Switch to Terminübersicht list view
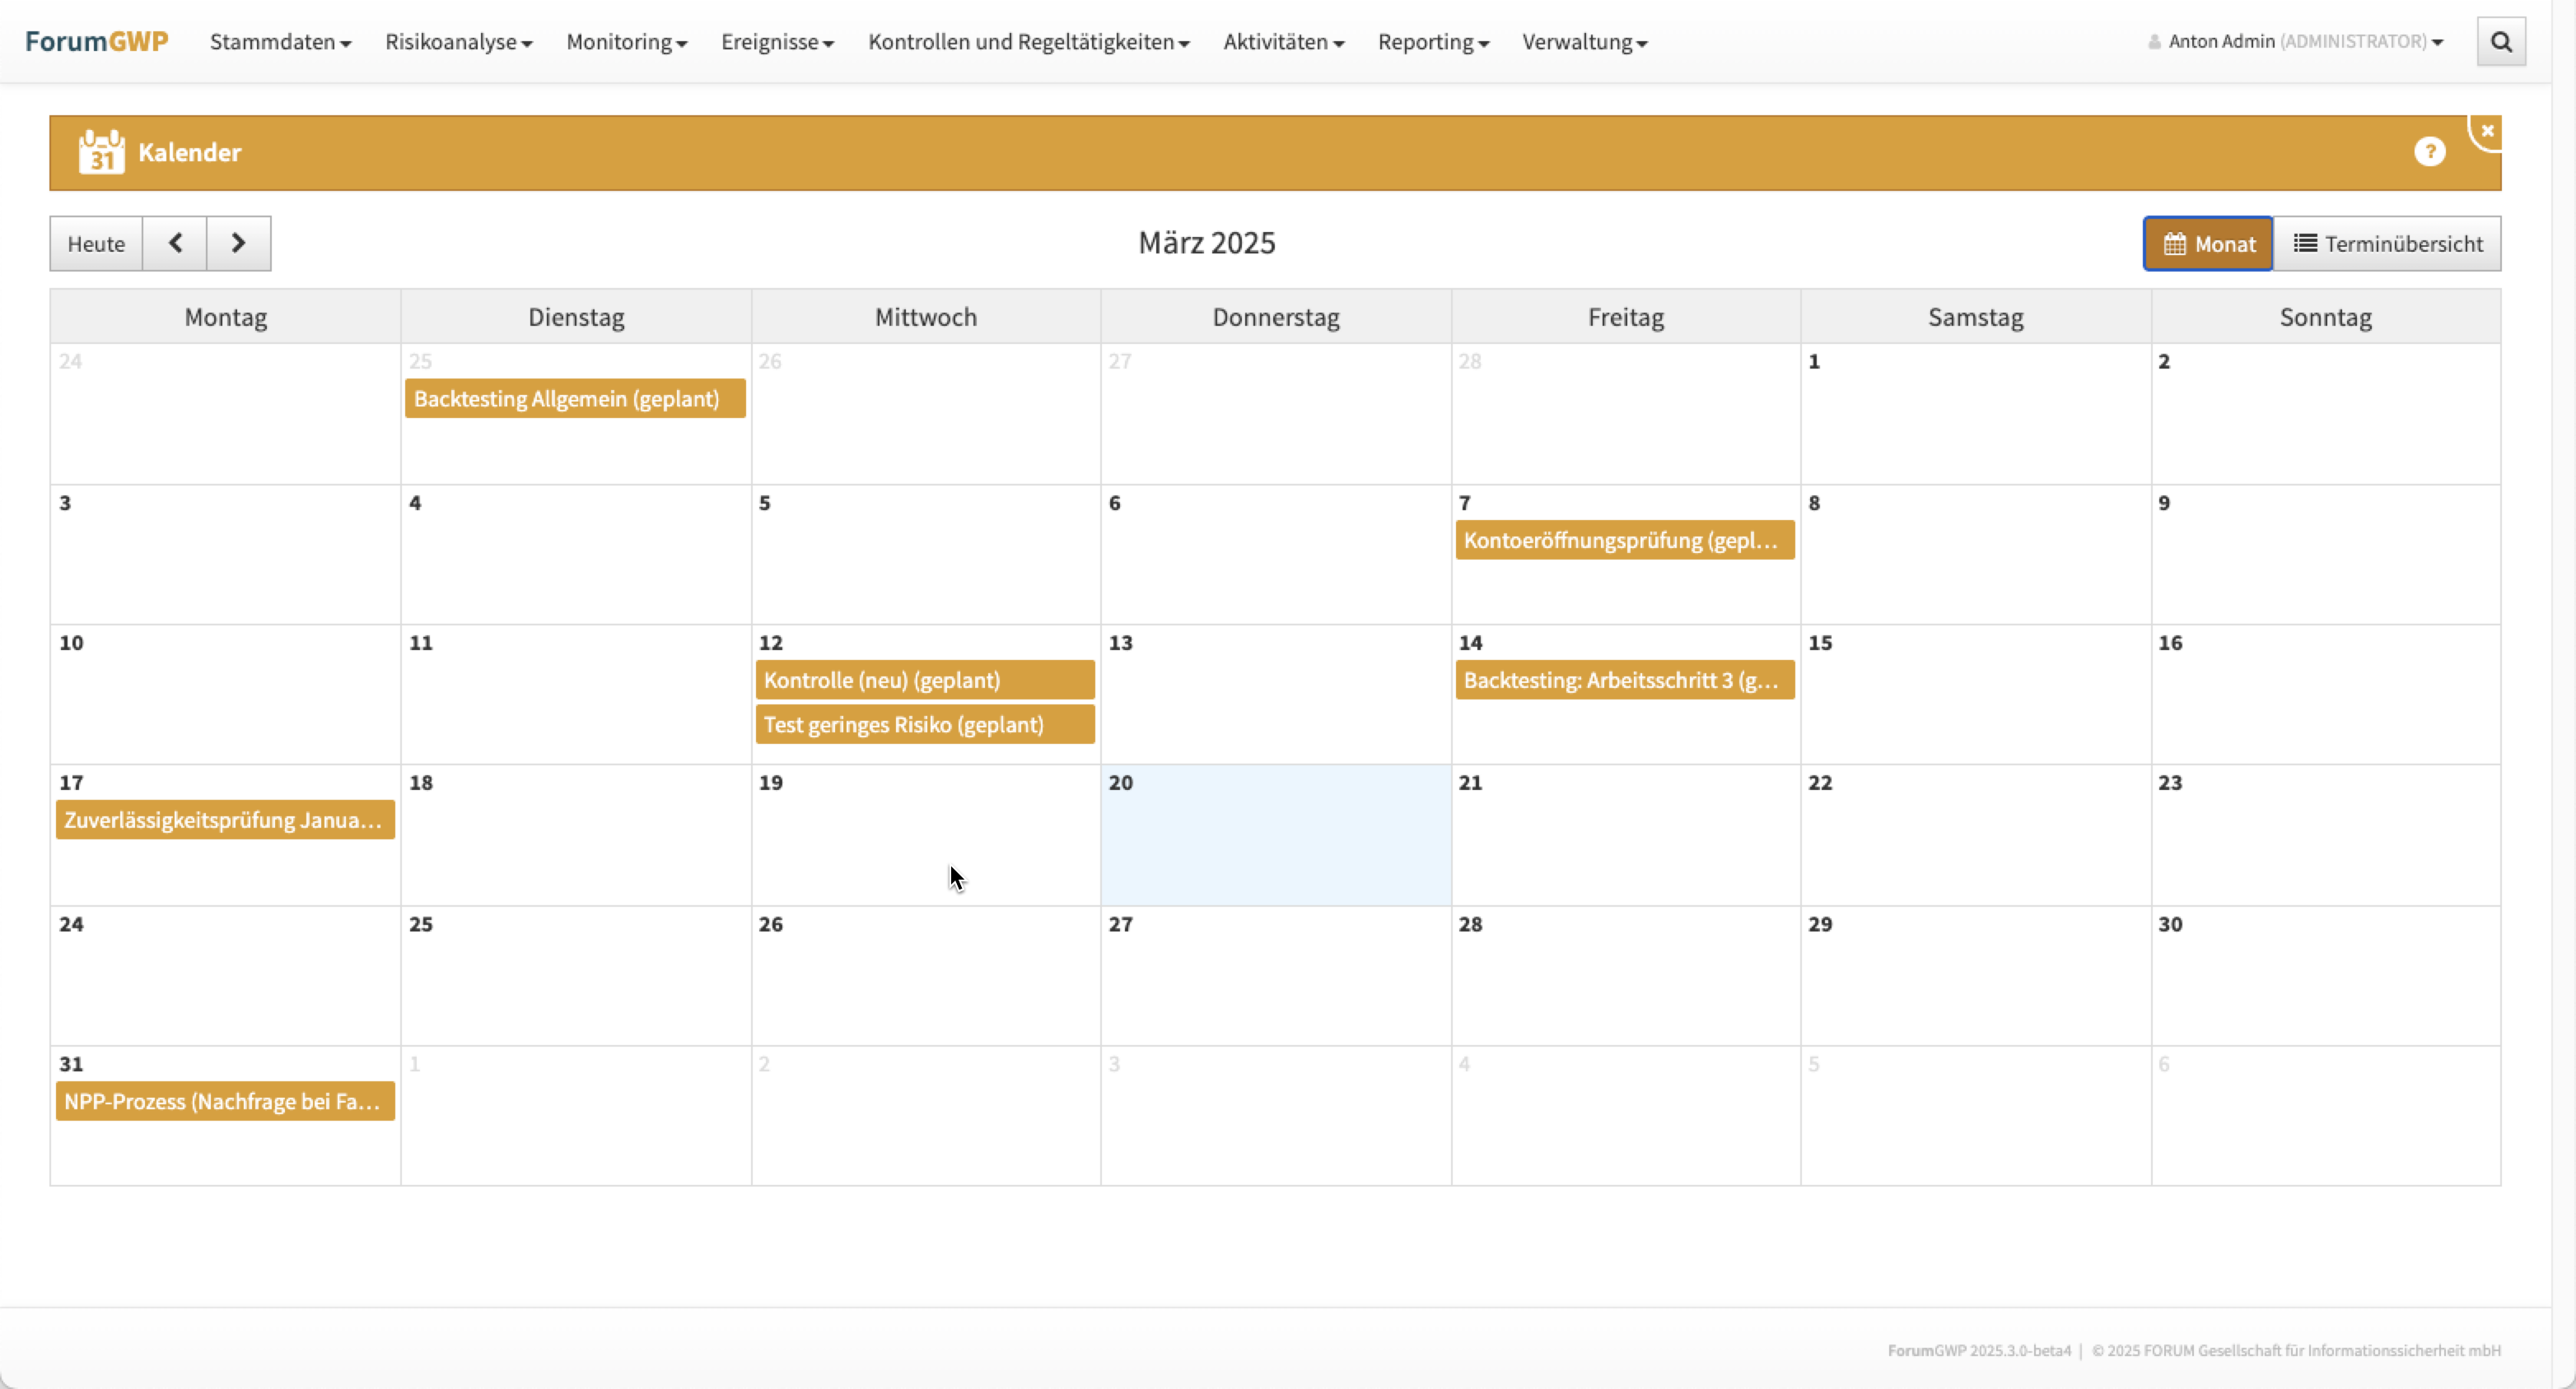 click(2387, 244)
